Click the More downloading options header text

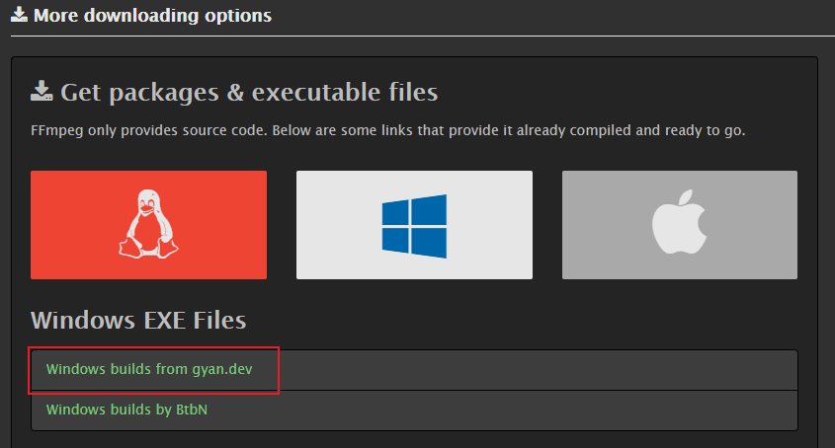[x=152, y=16]
